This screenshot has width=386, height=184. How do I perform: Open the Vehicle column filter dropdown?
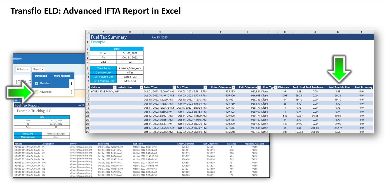[x=115, y=87]
